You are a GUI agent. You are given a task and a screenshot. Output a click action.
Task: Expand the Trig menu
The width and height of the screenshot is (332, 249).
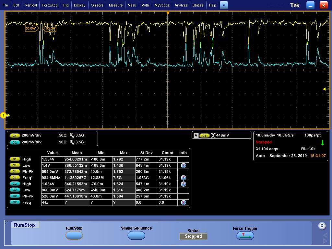click(x=65, y=5)
